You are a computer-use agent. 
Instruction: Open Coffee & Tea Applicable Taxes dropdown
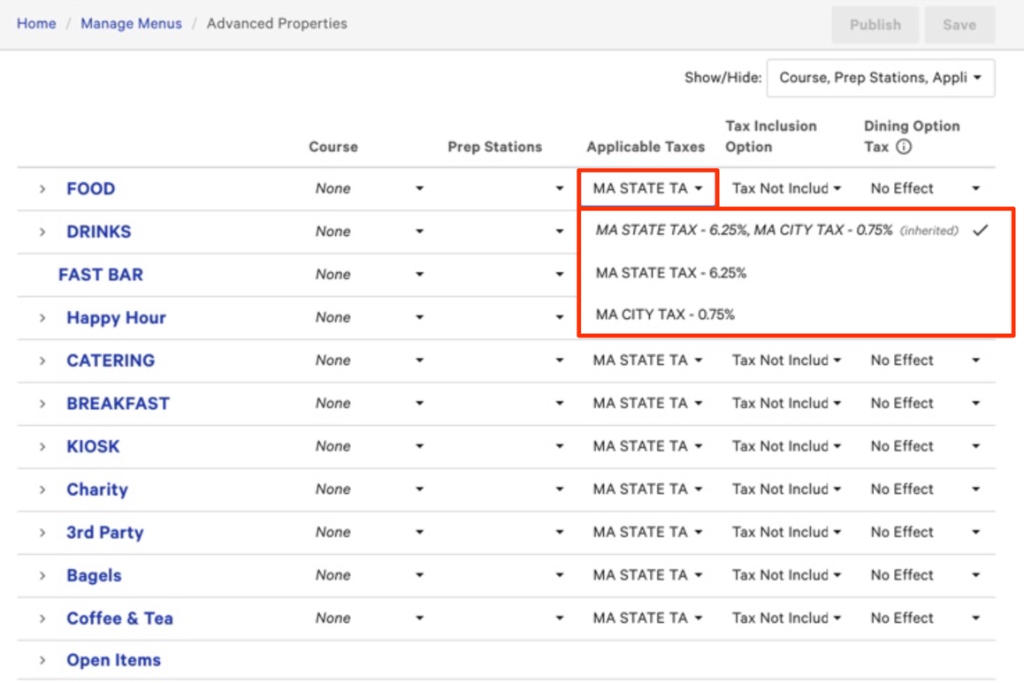[647, 618]
